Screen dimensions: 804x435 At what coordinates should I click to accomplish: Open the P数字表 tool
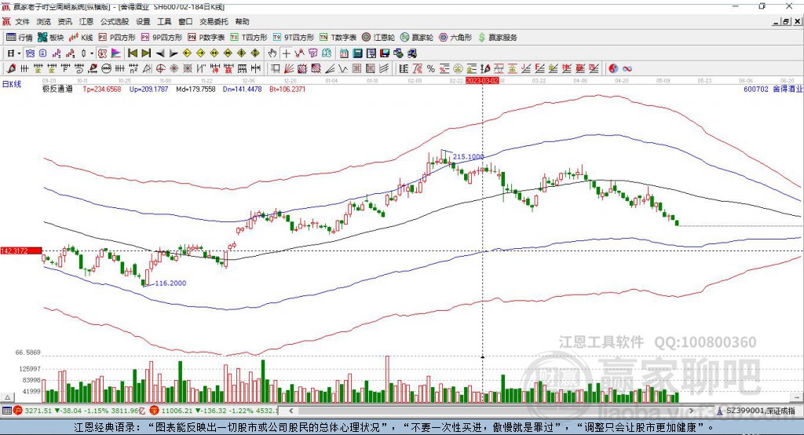[x=206, y=38]
